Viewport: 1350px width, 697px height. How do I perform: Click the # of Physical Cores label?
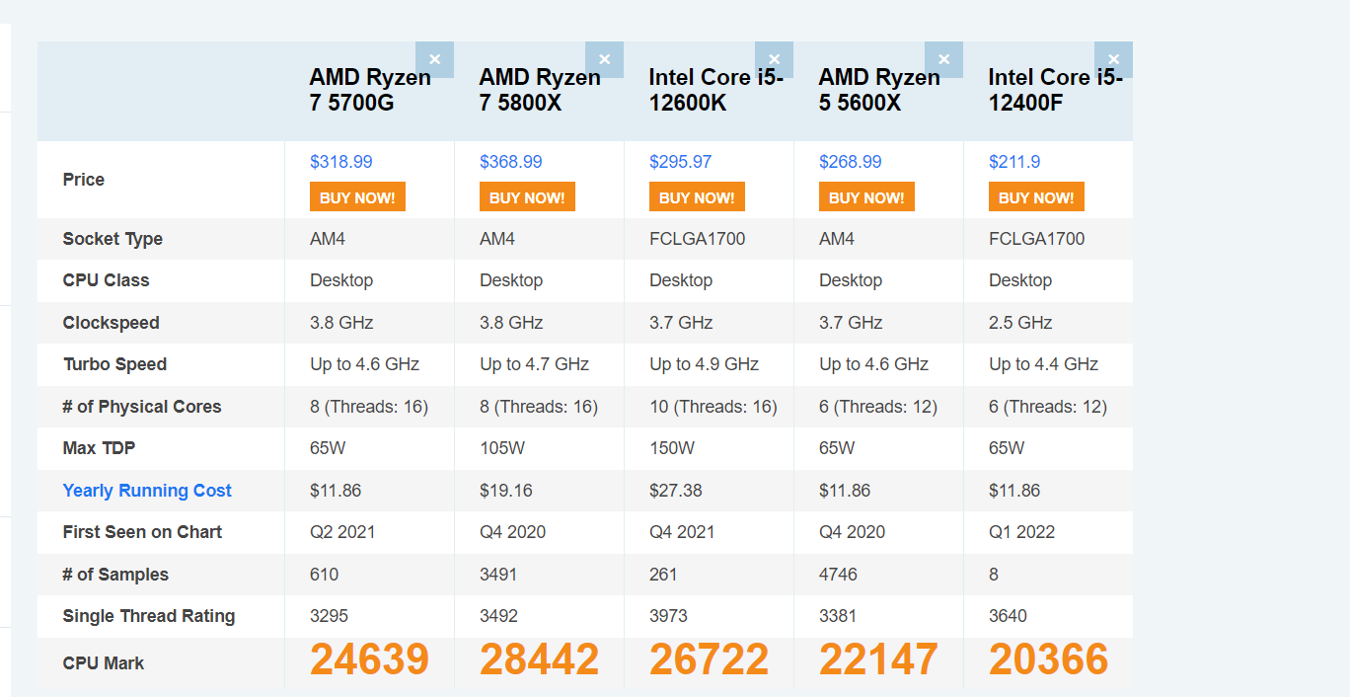142,407
